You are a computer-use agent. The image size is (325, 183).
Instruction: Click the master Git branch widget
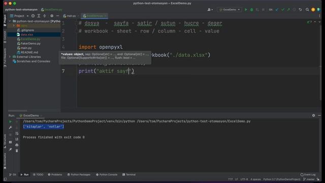[x=309, y=179]
